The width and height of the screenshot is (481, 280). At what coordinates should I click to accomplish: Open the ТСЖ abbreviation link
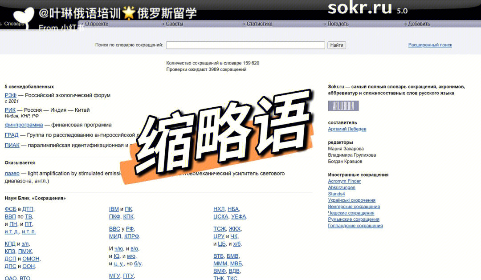tap(219, 229)
